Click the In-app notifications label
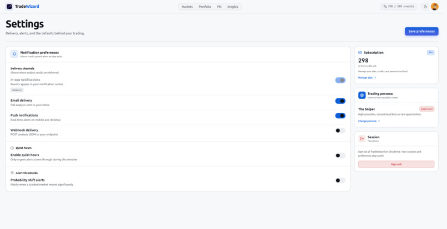Image resolution: width=447 pixels, height=229 pixels. point(26,80)
